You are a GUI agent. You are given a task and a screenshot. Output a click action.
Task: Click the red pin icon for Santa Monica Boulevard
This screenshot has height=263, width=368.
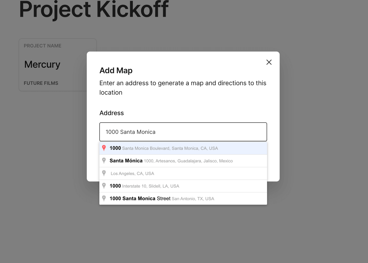(x=104, y=148)
